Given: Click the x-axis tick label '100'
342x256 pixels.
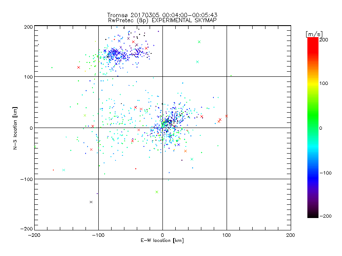Looking at the screenshot, I should 227,235.
